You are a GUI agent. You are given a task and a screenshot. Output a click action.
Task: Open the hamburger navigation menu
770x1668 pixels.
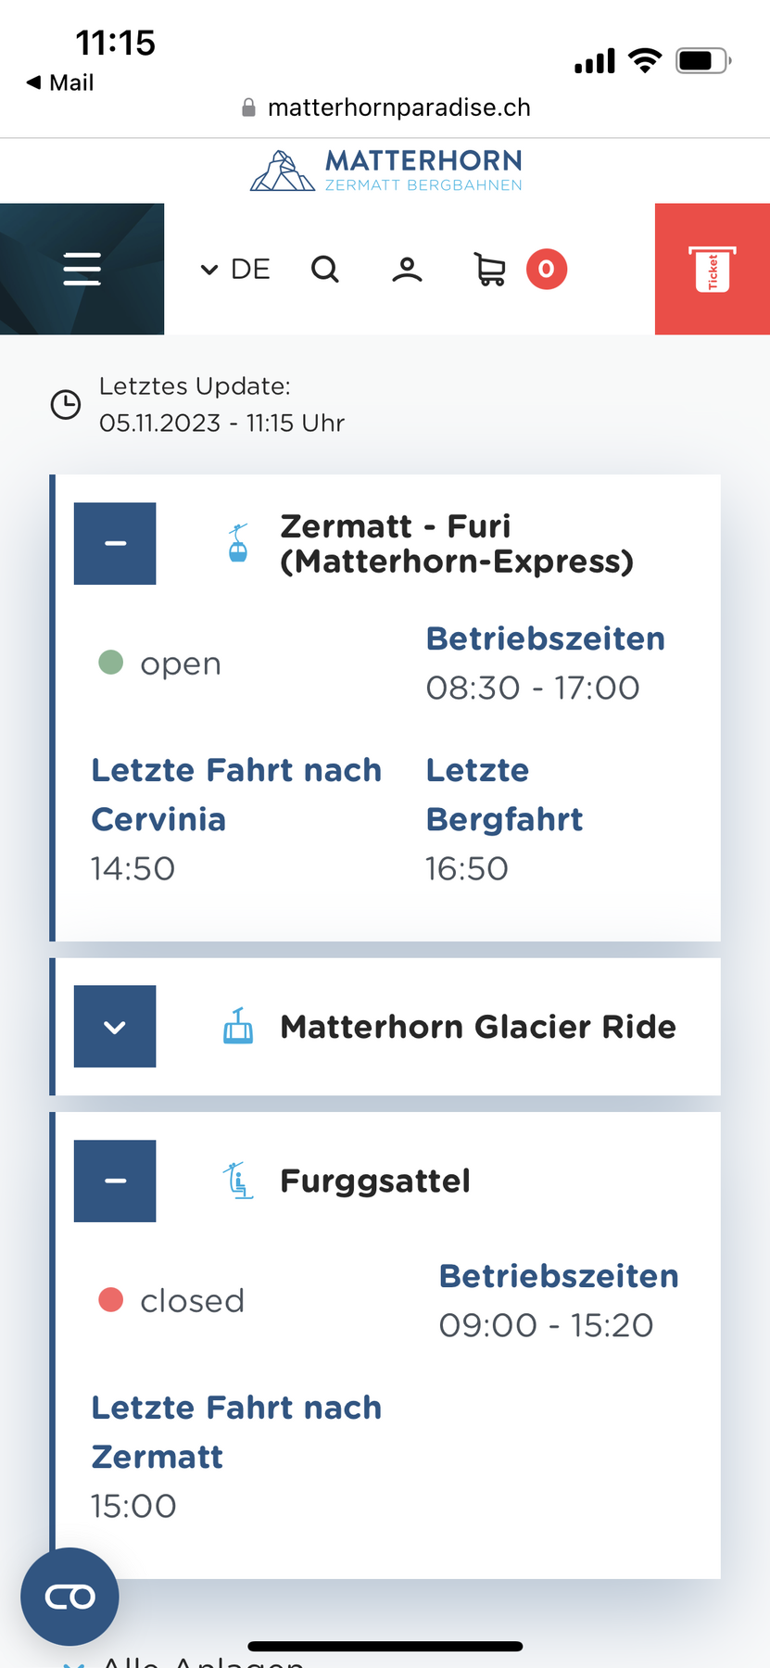82,269
